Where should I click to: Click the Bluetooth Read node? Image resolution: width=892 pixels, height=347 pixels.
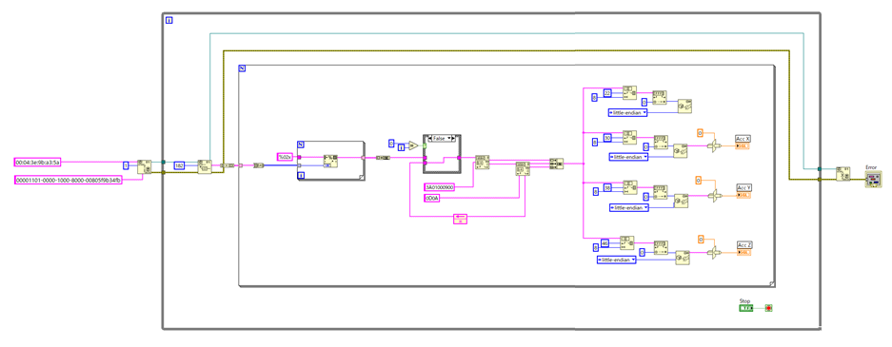point(205,167)
